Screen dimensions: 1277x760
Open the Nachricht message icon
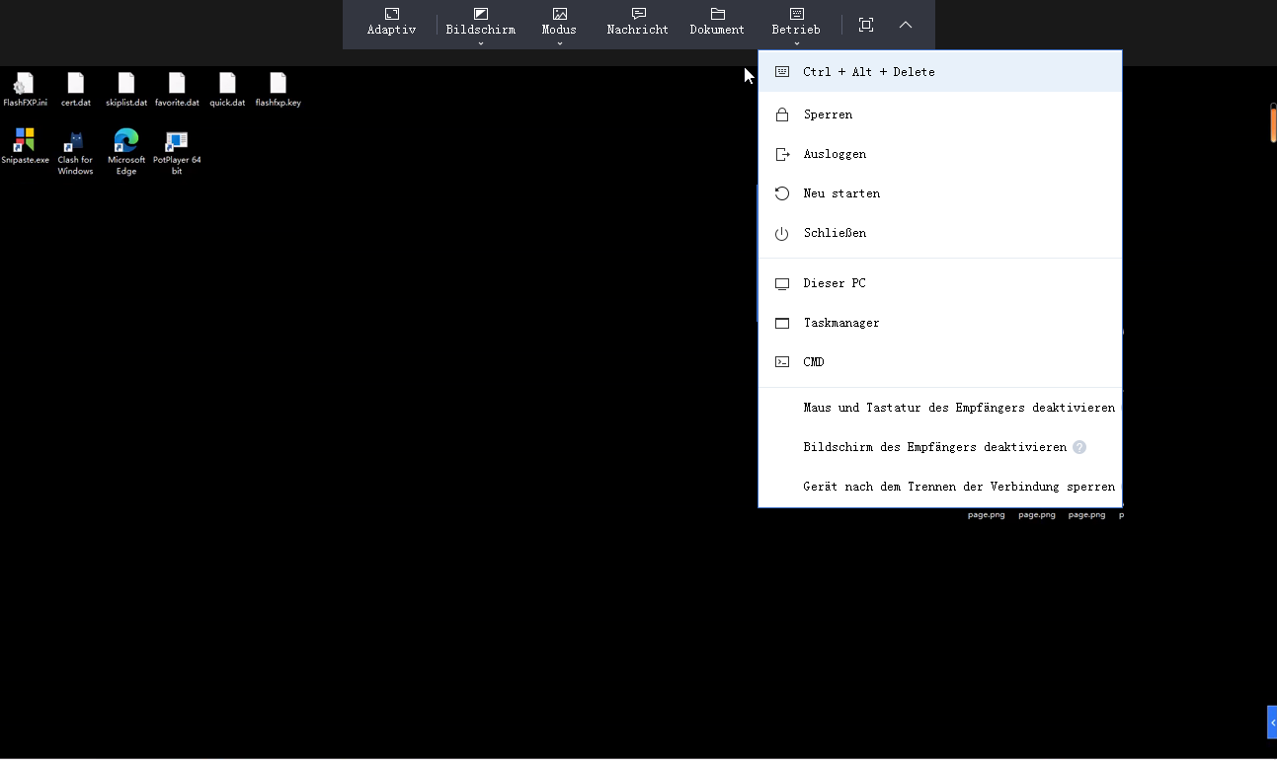638,15
